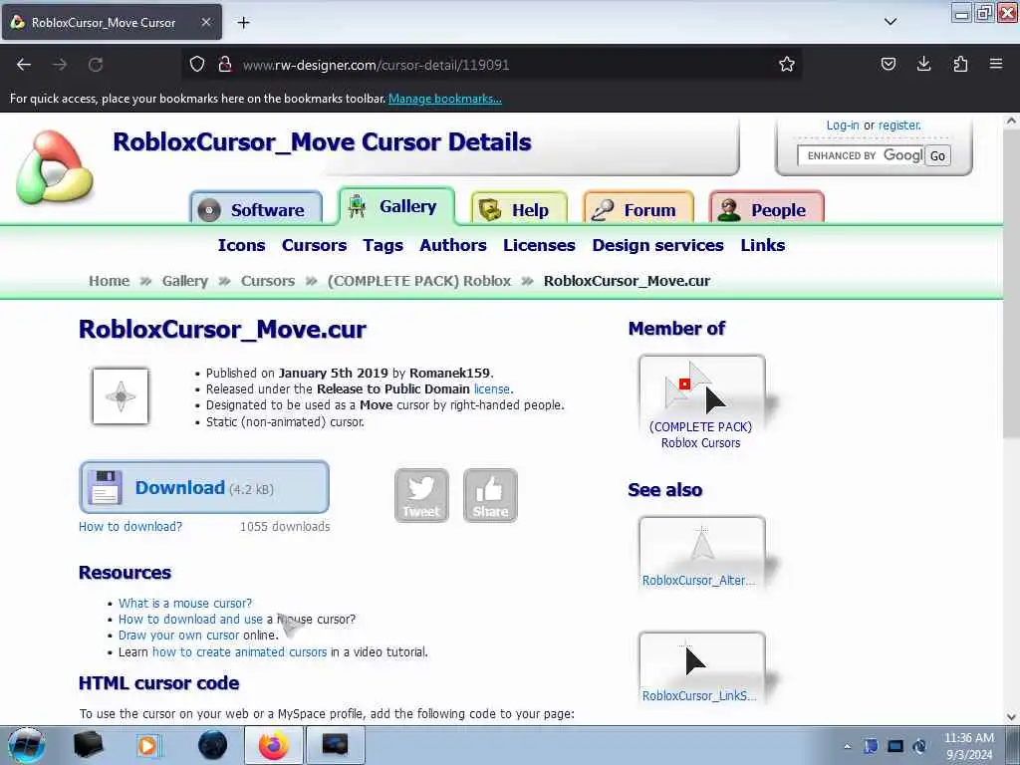This screenshot has height=765, width=1020.
Task: Select Tags in the gallery submenu
Action: point(383,245)
